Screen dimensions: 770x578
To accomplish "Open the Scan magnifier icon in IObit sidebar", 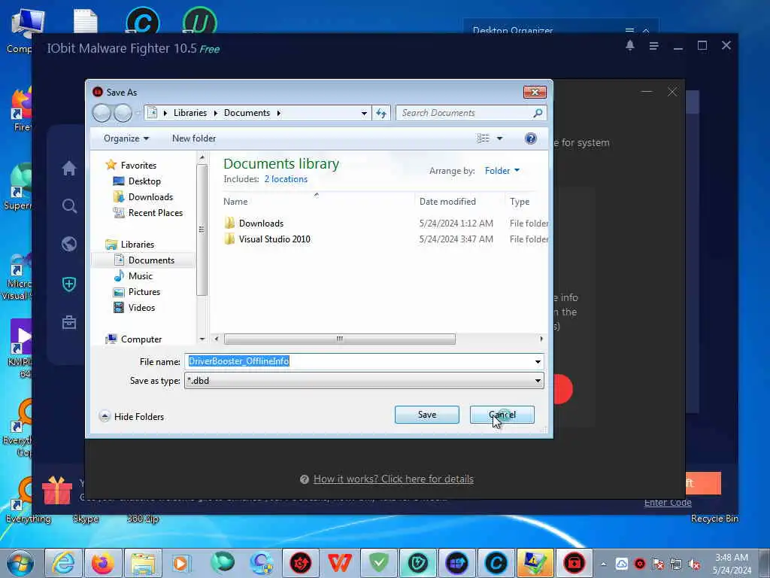I will pyautogui.click(x=69, y=206).
